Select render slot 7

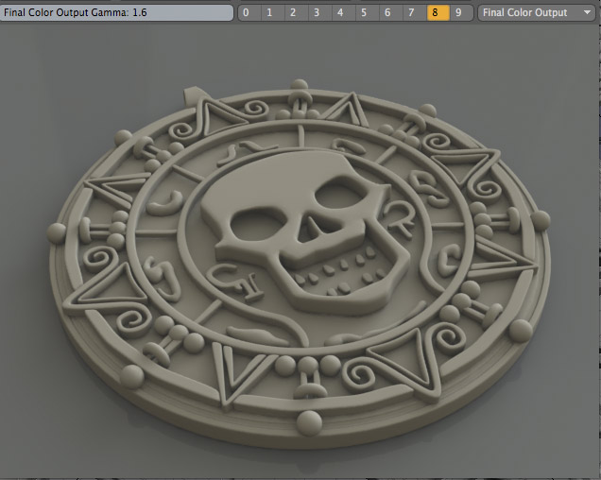coord(415,12)
